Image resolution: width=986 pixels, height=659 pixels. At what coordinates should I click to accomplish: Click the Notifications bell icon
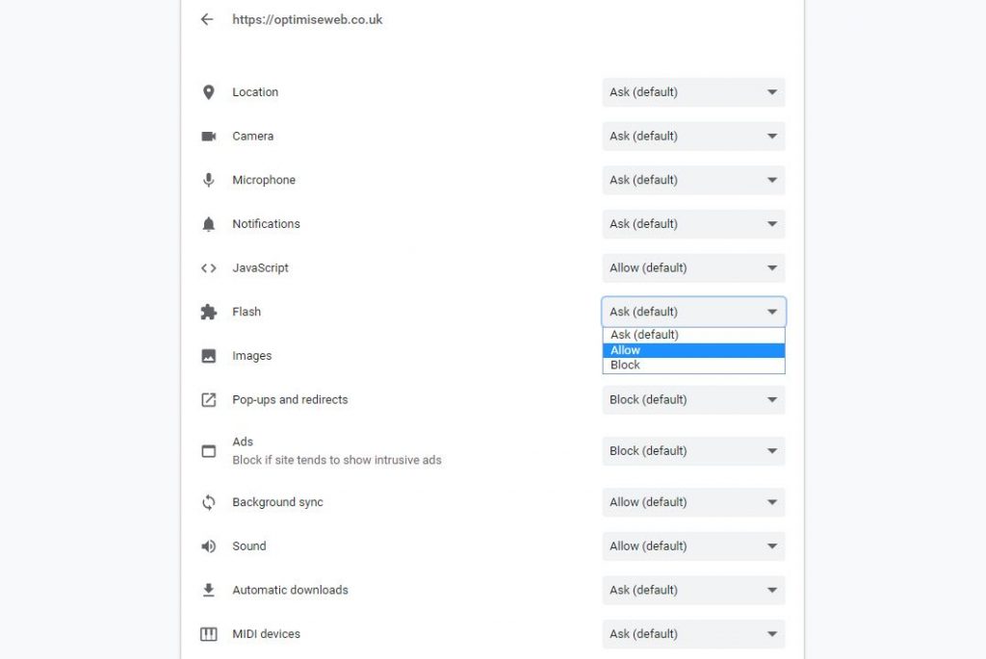(x=209, y=224)
